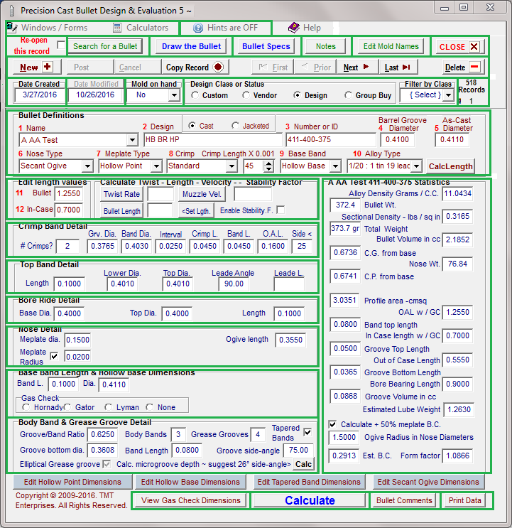Image resolution: width=512 pixels, height=528 pixels.
Task: Open Bullet Specs
Action: (x=266, y=46)
